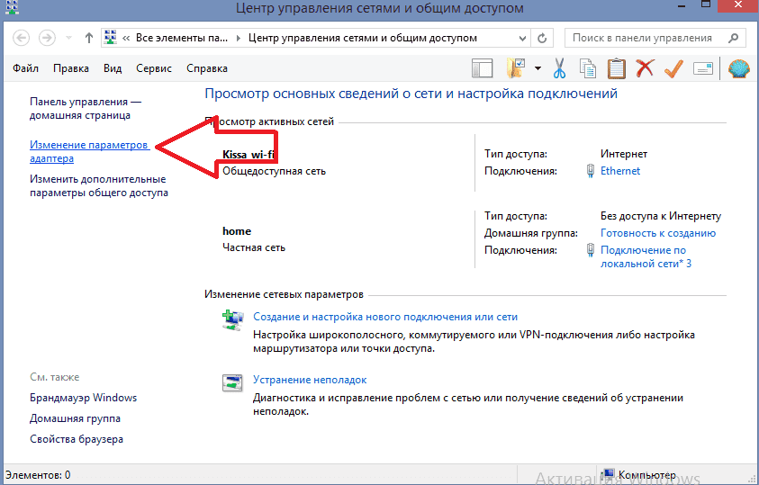Open the recent locations dropdown arrow
The image size is (759, 485).
point(68,38)
